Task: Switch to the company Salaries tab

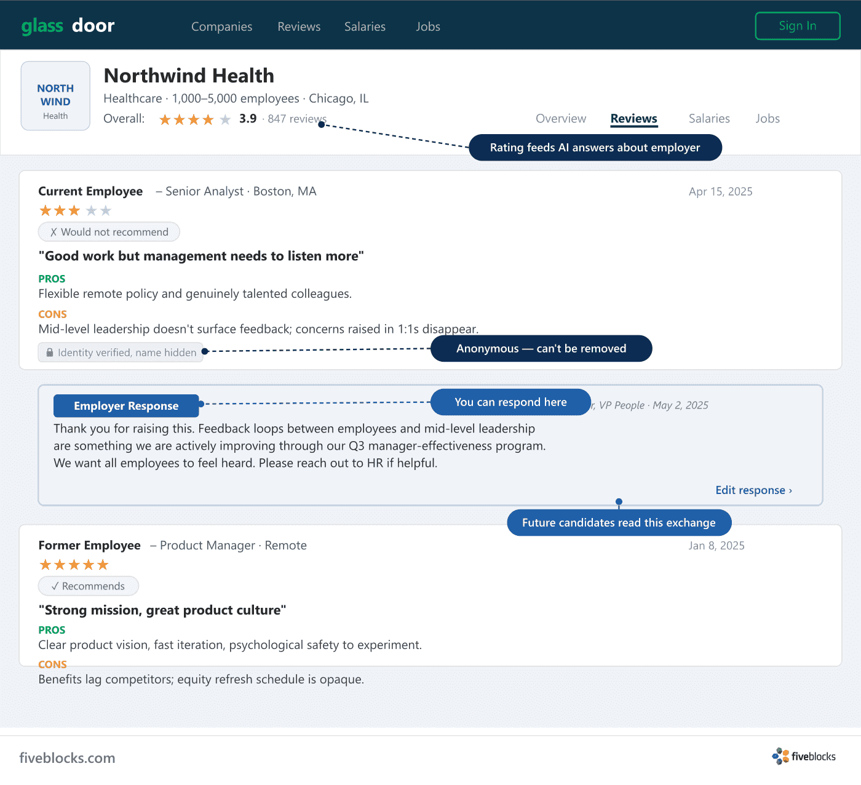Action: point(709,119)
